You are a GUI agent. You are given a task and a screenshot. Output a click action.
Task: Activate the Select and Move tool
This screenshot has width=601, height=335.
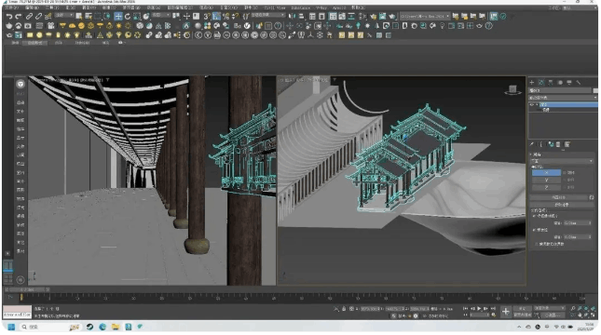[118, 16]
